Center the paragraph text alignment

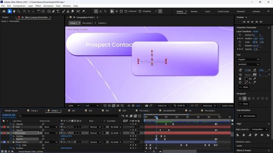coord(244,99)
